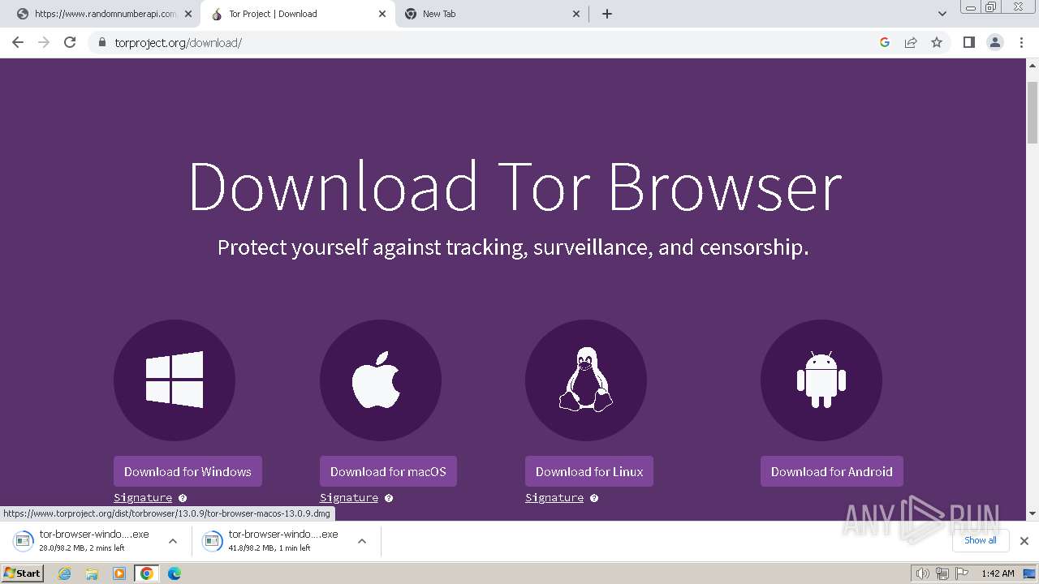Switch to the New Tab tab
The image size is (1039, 584).
493,14
